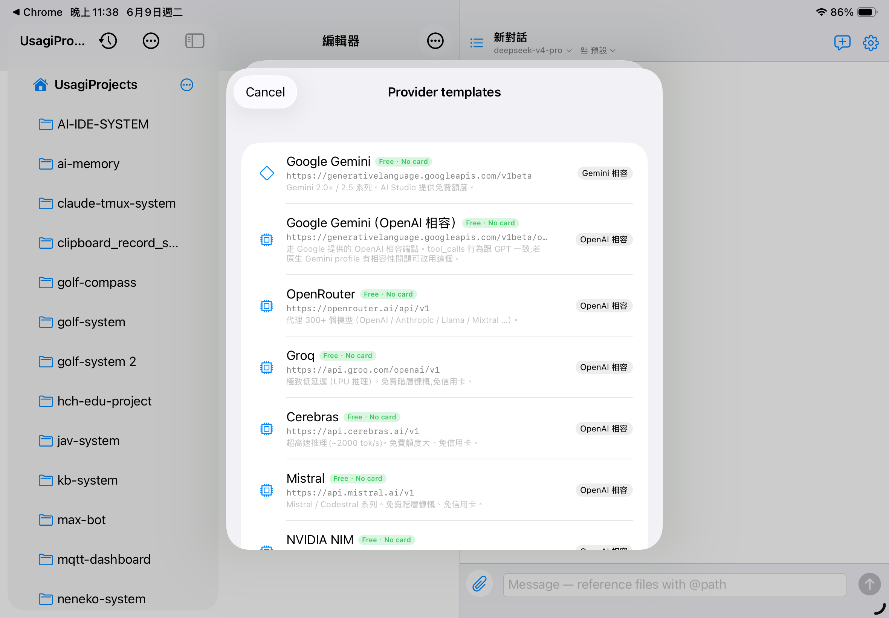Open the sidebar header ellipsis menu
889x618 pixels.
click(x=151, y=41)
